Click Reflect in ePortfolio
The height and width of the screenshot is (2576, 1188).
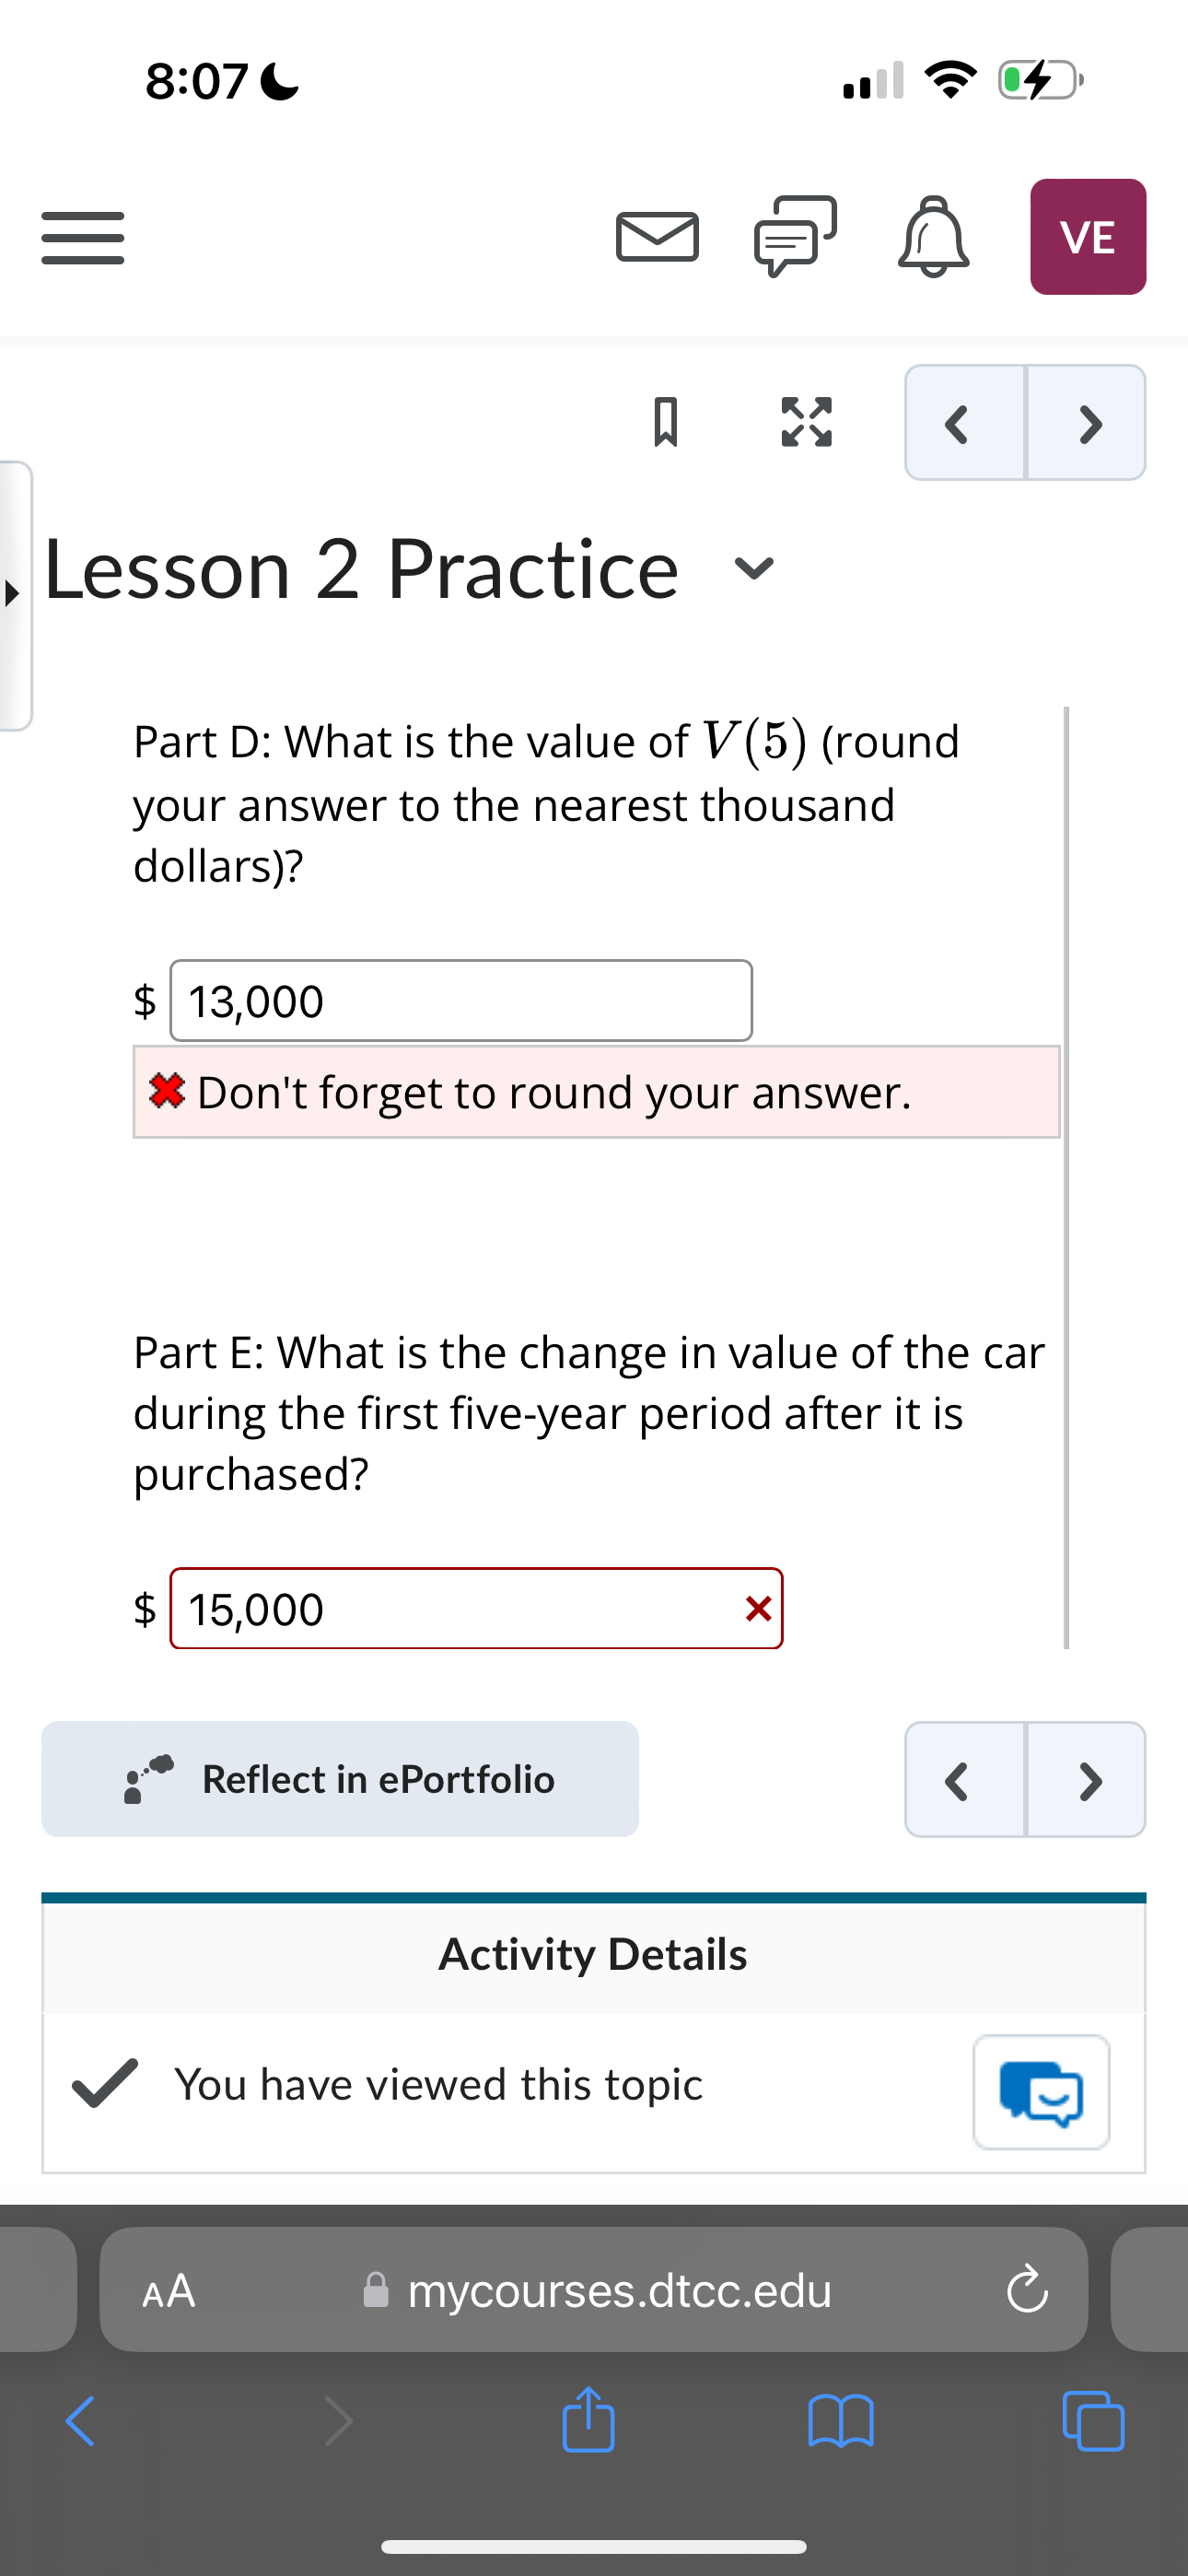click(x=340, y=1779)
